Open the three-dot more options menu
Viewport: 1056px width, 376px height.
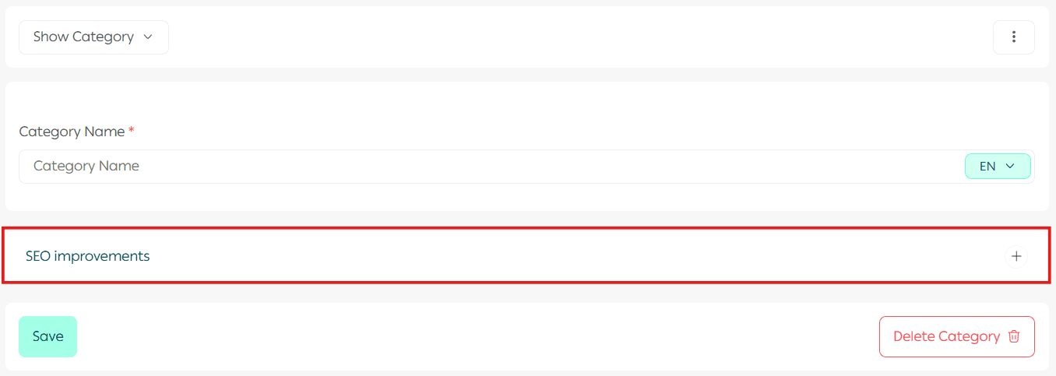click(1013, 37)
